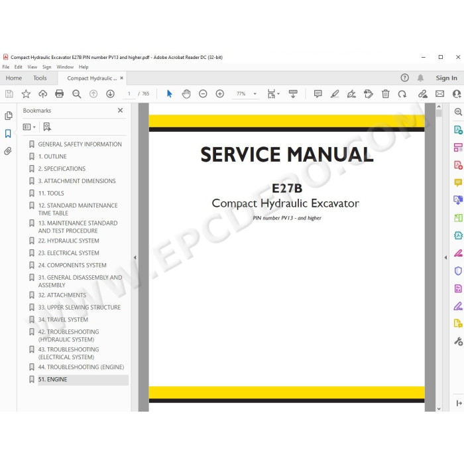Star this file as favorite
The height and width of the screenshot is (464, 464).
(26, 94)
